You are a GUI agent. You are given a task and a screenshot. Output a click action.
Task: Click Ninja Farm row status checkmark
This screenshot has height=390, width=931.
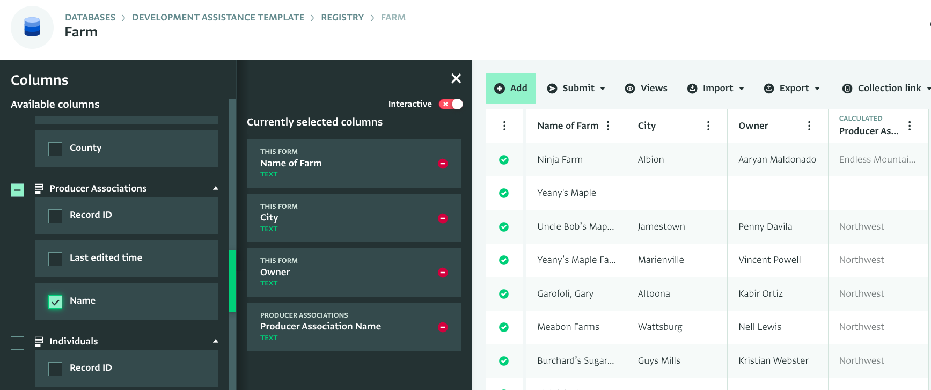504,159
